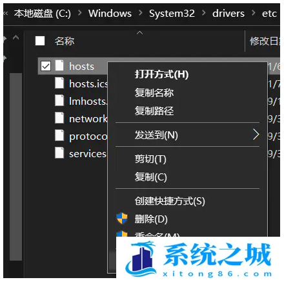Expand breadcrumb chevron after Windows
This screenshot has height=282, width=284.
[x=141, y=13]
